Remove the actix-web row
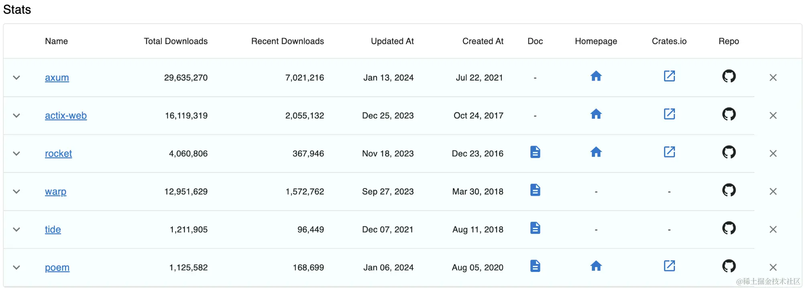 (773, 116)
